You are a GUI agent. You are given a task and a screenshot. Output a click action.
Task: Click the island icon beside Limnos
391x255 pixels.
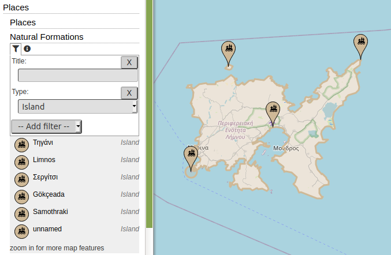pyautogui.click(x=22, y=162)
